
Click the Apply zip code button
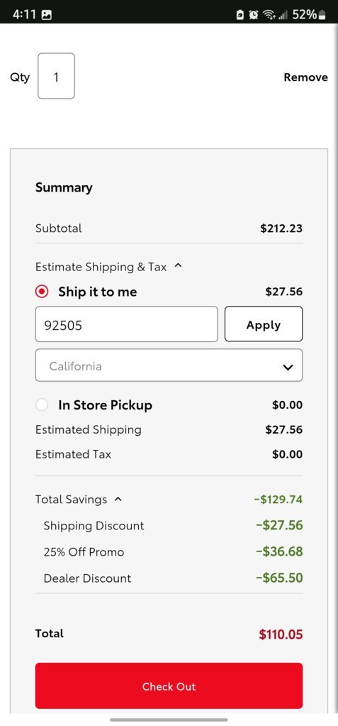click(264, 324)
